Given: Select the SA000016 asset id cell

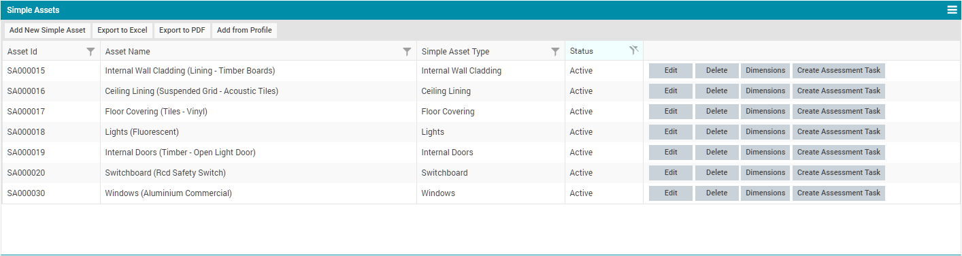Looking at the screenshot, I should (51, 91).
